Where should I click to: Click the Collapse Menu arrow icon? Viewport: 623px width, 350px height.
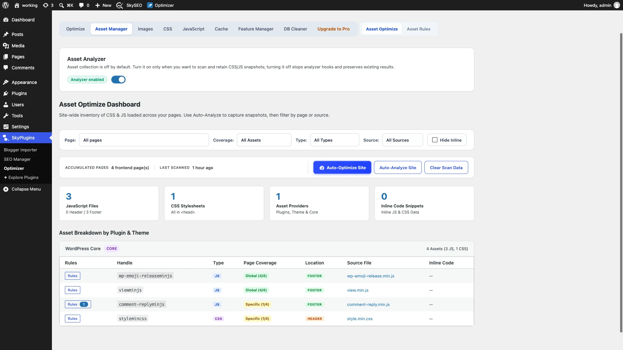6,189
